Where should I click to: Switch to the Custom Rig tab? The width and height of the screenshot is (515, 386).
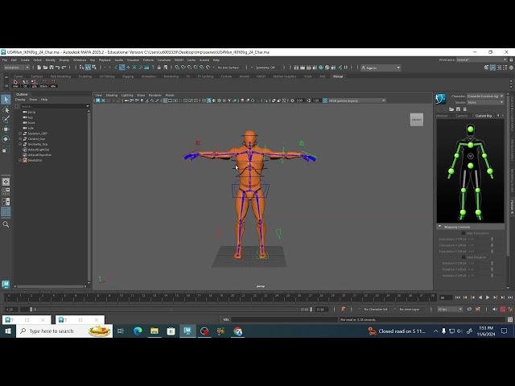point(483,116)
